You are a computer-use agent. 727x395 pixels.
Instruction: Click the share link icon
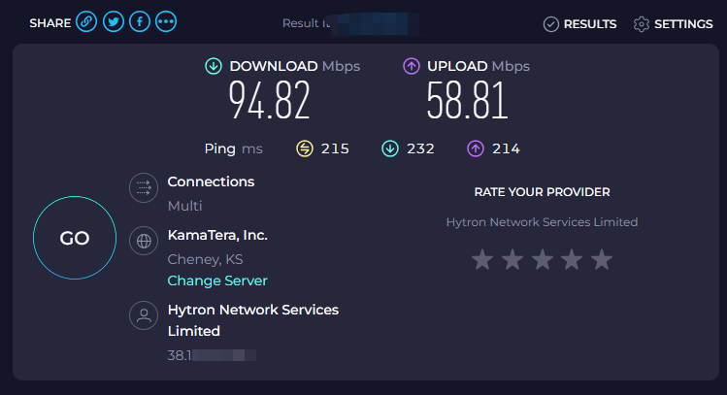tap(86, 22)
